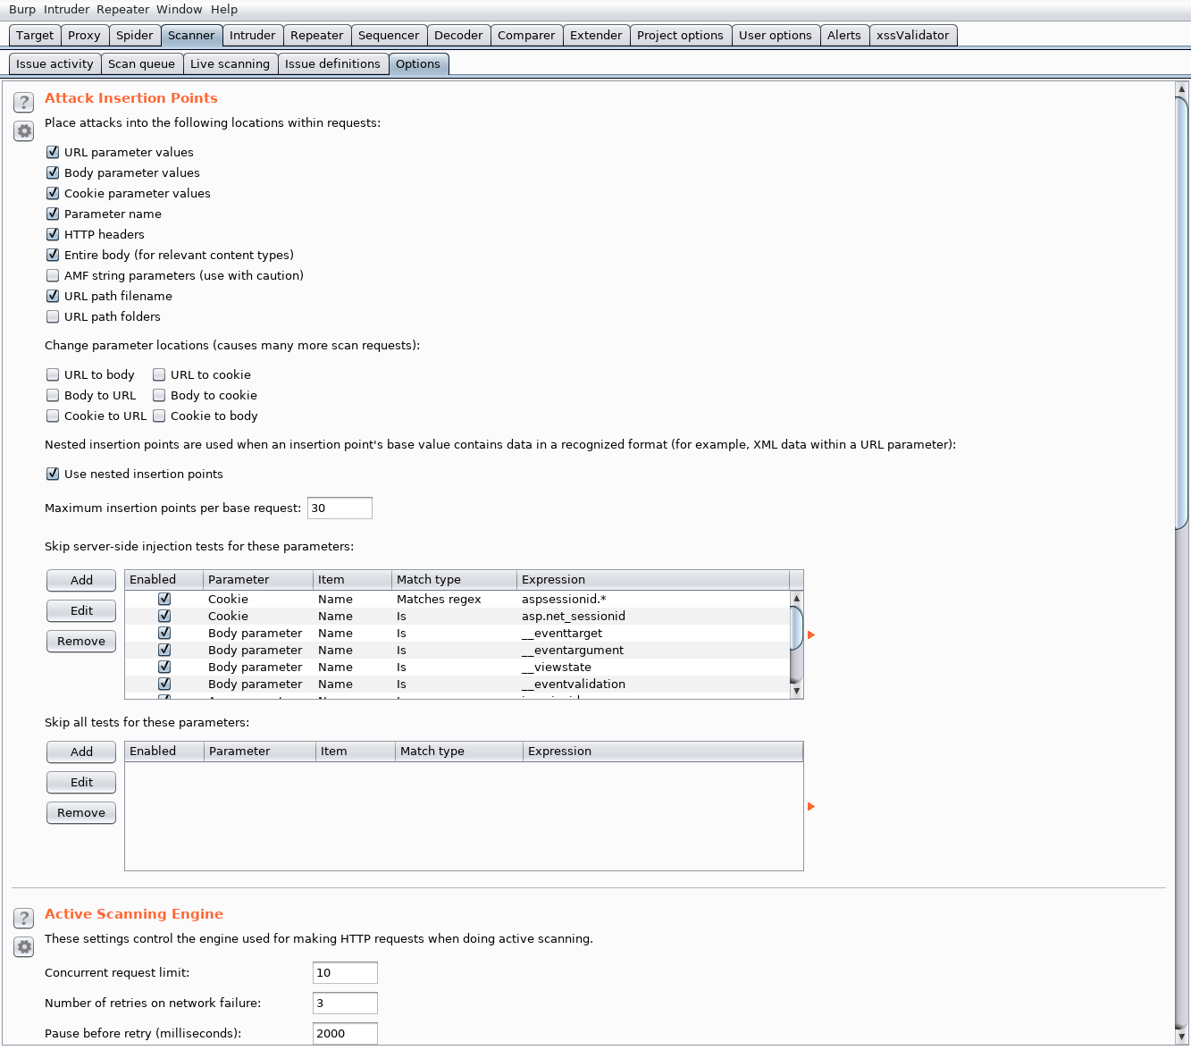The image size is (1191, 1050).
Task: Toggle URL path filename checkbox
Action: click(x=53, y=297)
